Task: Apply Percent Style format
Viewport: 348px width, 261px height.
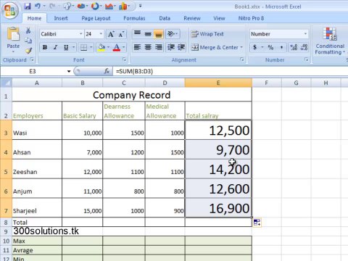Action: (x=270, y=47)
